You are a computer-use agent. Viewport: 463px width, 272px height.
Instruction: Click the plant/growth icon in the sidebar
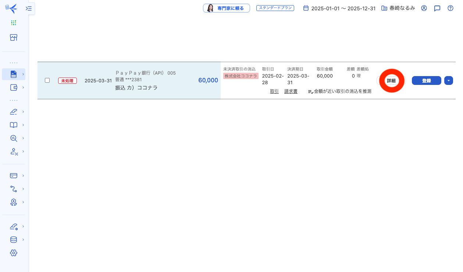14,202
